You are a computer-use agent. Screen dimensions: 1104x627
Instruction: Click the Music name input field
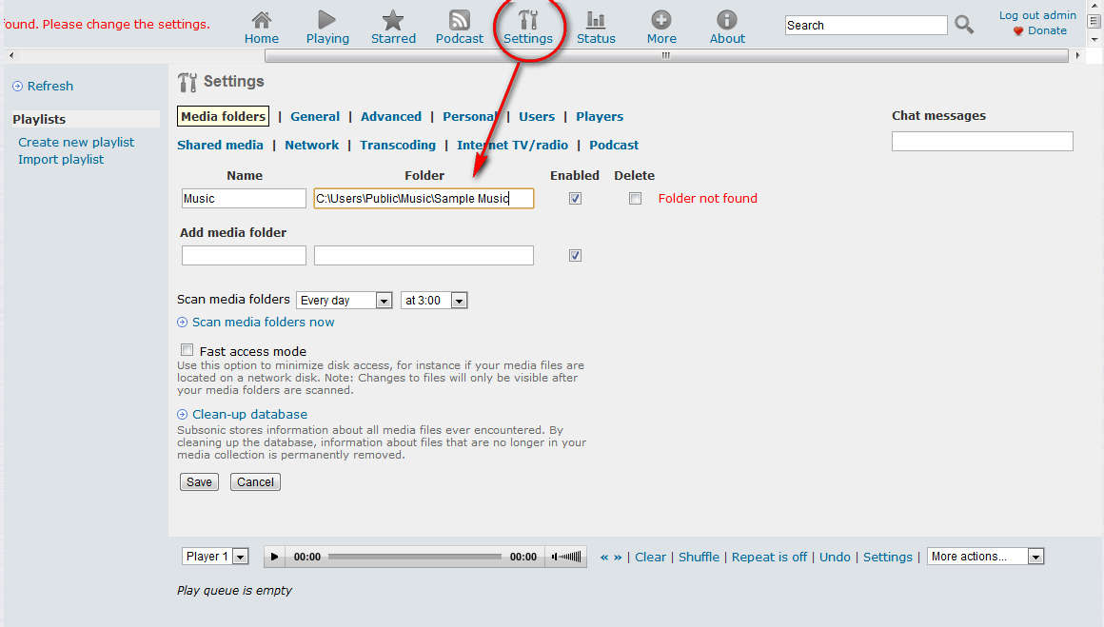pos(244,199)
